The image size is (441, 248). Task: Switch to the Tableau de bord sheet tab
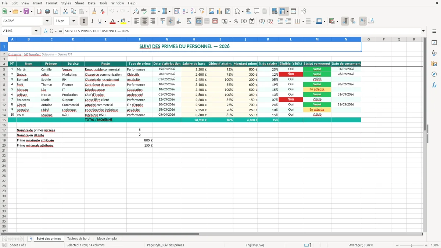click(x=78, y=238)
